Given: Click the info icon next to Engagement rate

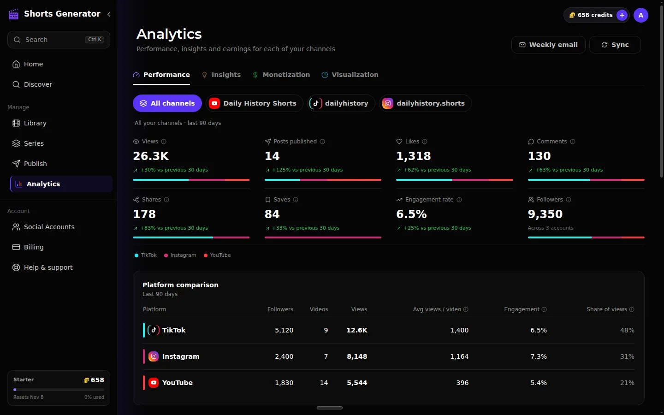Looking at the screenshot, I should click(x=459, y=200).
